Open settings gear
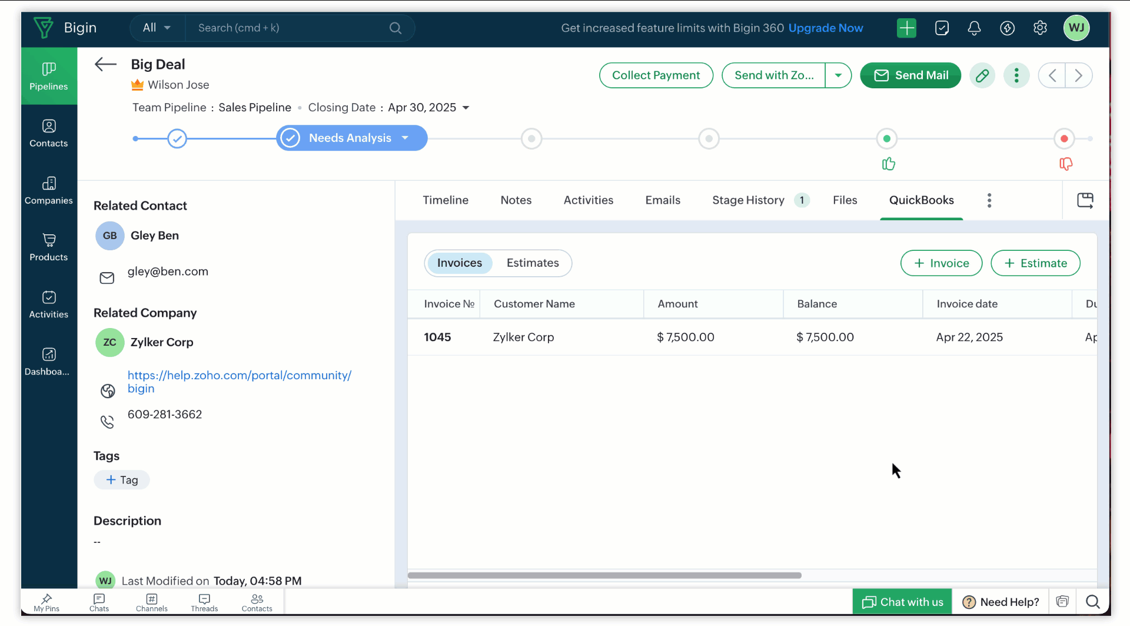1130x626 pixels. pyautogui.click(x=1040, y=28)
